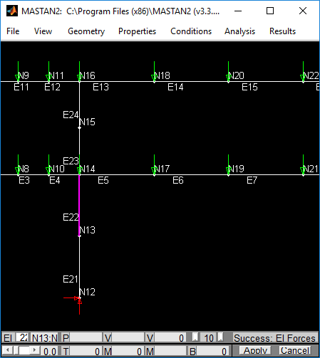Click element label E21
Image resolution: width=320 pixels, height=358 pixels.
[71, 279]
